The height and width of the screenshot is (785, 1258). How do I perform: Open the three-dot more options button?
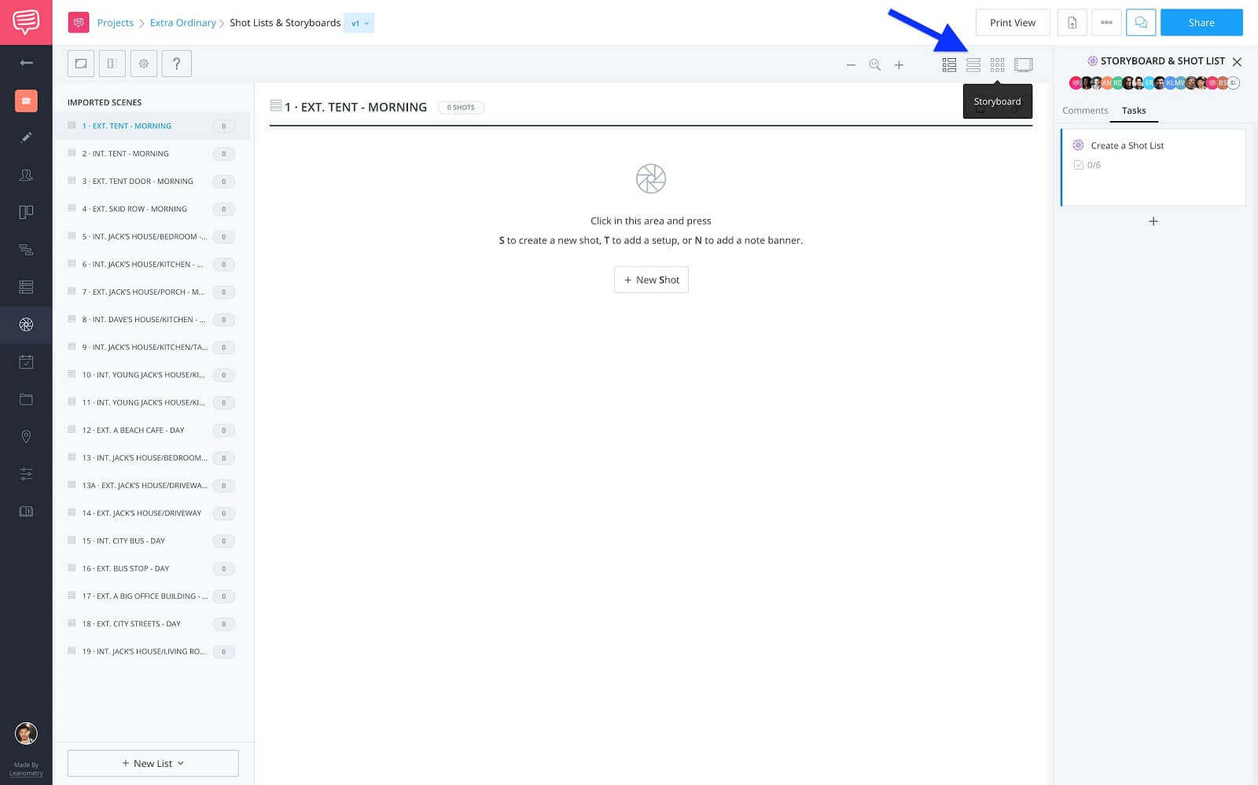tap(1106, 23)
